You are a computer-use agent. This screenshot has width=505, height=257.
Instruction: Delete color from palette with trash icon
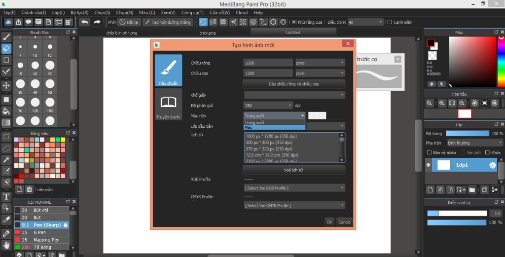coord(29,189)
